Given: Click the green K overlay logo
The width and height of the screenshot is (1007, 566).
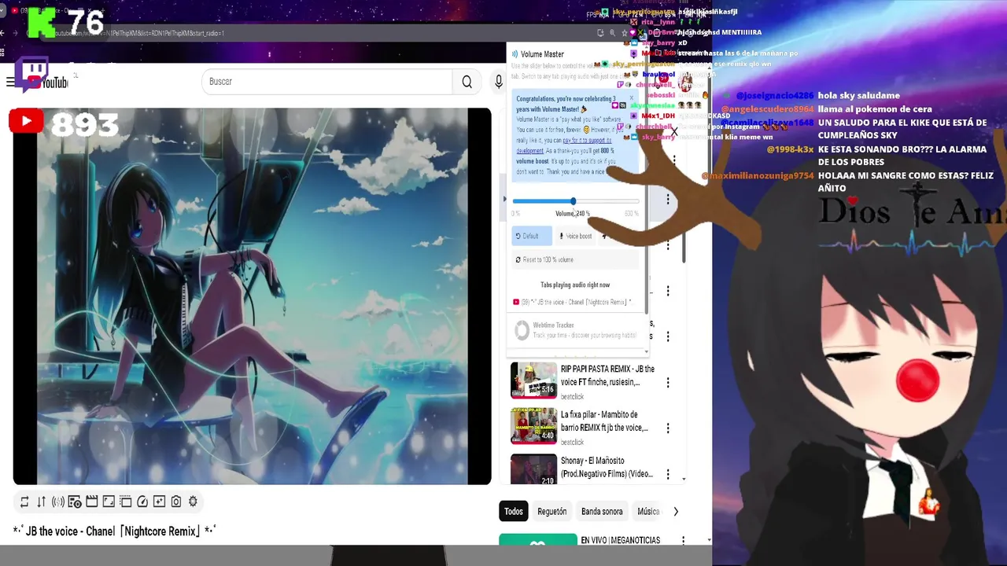Looking at the screenshot, I should [41, 23].
